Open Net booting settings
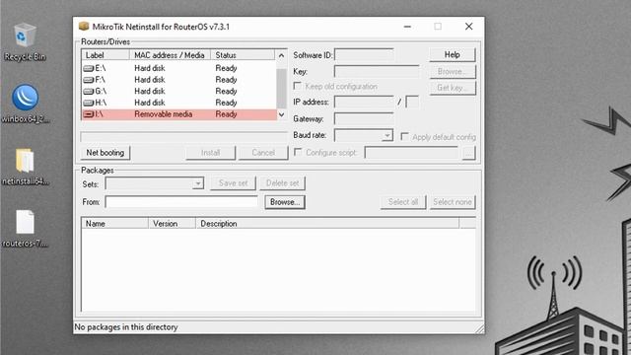The width and height of the screenshot is (631, 355). [105, 153]
